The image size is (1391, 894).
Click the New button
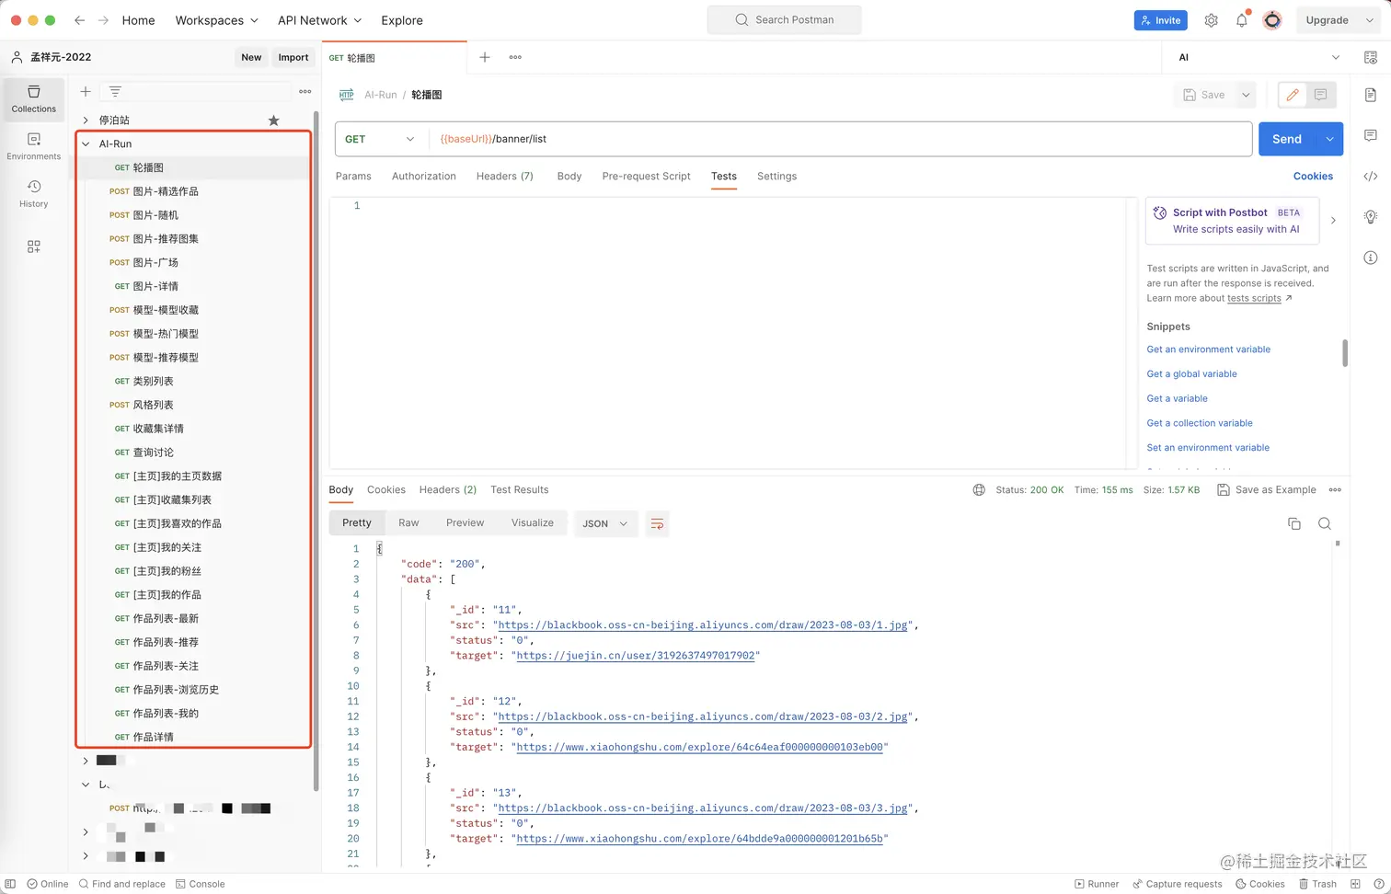[251, 57]
